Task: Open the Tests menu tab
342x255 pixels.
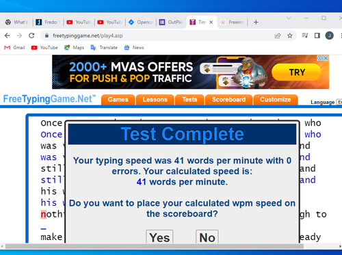Action: coord(189,100)
